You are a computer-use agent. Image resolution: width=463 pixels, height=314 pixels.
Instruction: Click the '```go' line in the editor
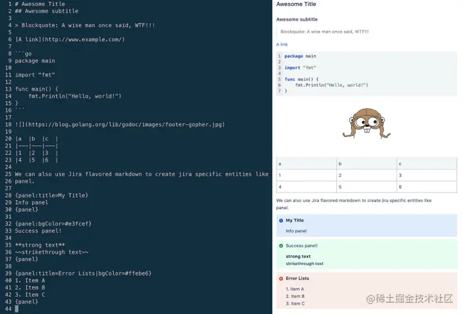tap(23, 53)
